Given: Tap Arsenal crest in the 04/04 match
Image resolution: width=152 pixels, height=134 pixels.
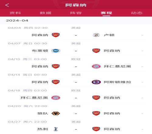Looking at the screenshot, I should point(56,35).
